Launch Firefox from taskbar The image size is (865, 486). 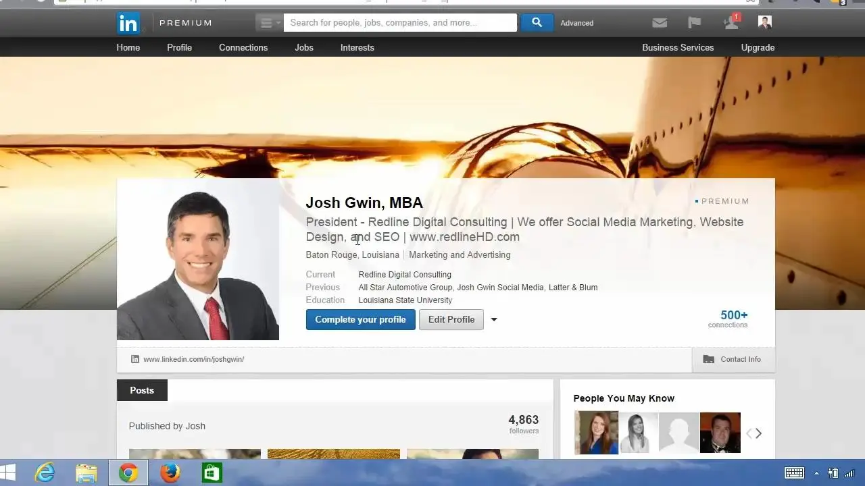pos(170,473)
